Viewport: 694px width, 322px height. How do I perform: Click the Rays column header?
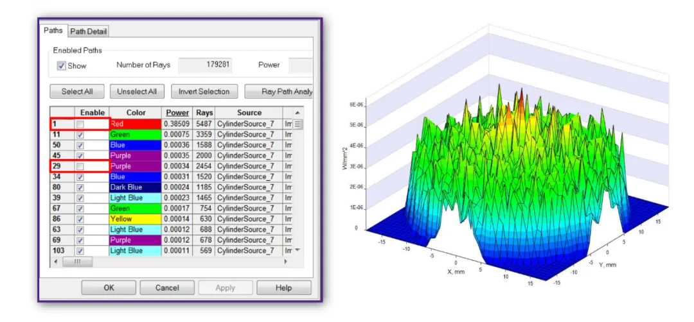(204, 113)
